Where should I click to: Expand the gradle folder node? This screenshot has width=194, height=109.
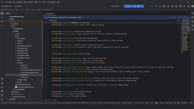pos(8,99)
